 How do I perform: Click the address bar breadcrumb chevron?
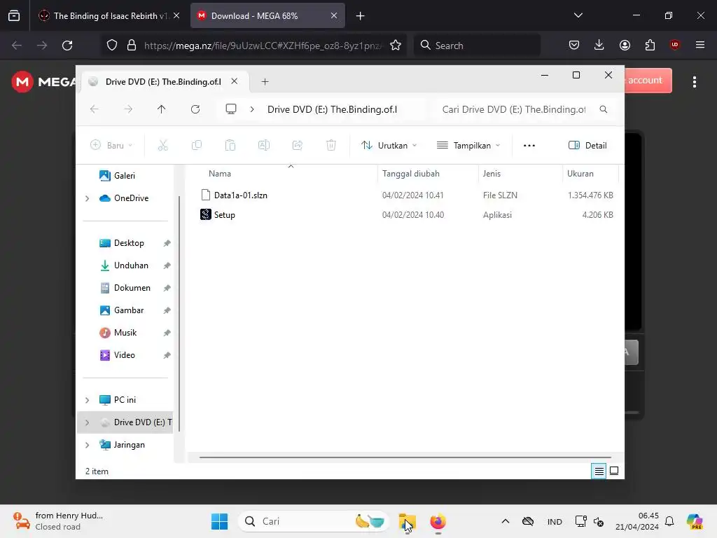252,109
